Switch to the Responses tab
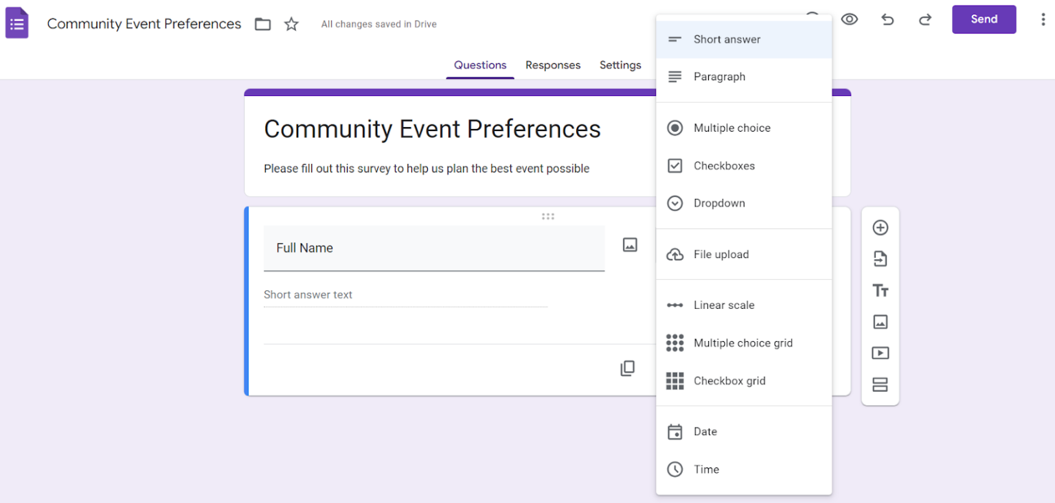 [x=552, y=65]
